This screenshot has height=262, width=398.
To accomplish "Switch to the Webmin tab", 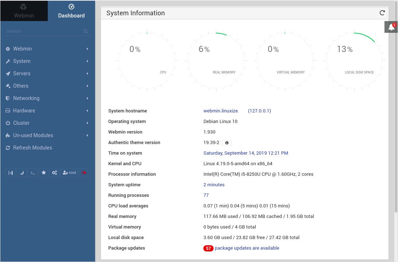I will pos(24,11).
